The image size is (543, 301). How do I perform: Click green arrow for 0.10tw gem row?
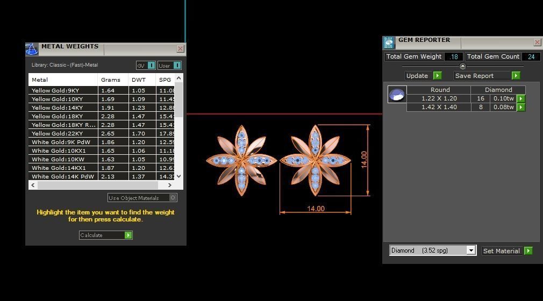click(520, 99)
